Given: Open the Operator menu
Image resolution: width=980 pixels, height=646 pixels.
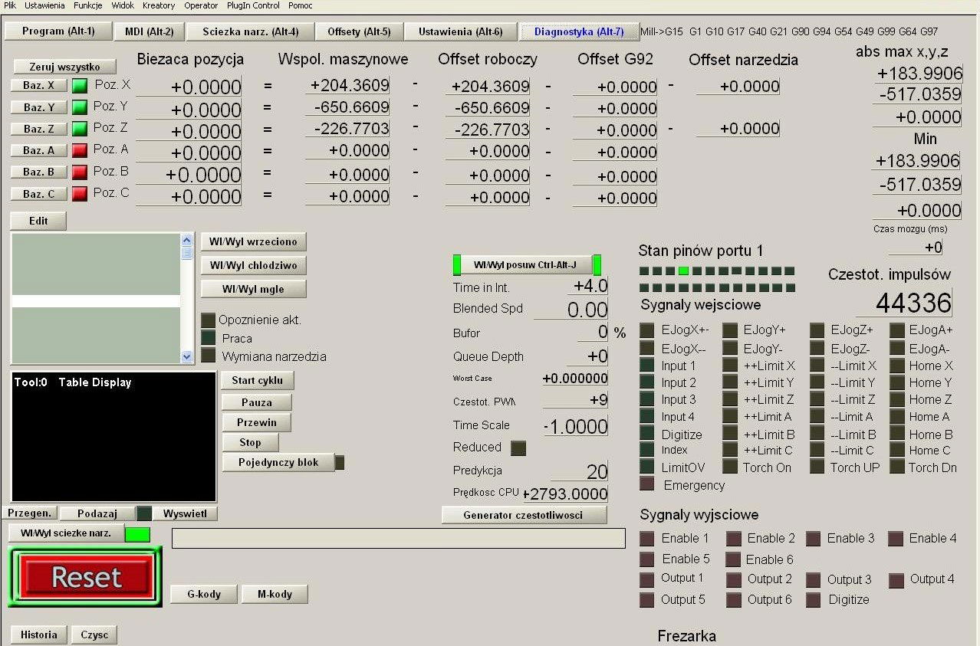Looking at the screenshot, I should [x=201, y=5].
